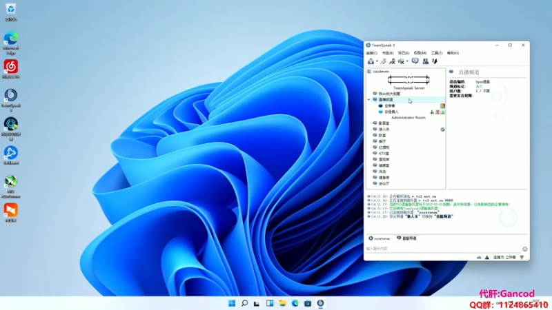
Task: Select the second user under 直播频道
Action: click(391, 112)
